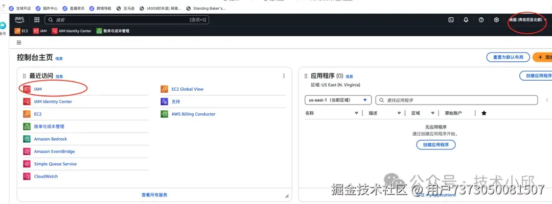The image size is (552, 204).
Task: Click 信息 link next to 控制台主页
Action: tap(59, 59)
